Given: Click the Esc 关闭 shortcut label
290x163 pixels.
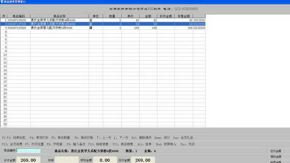Looking at the screenshot, I should click(x=188, y=144).
